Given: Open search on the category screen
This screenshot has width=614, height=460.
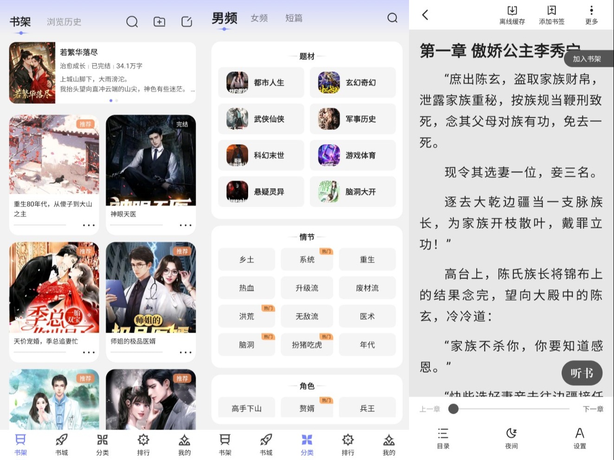Looking at the screenshot, I should point(392,18).
